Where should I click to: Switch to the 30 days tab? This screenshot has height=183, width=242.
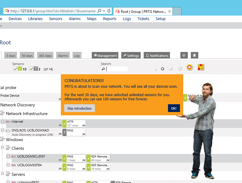click(27, 56)
